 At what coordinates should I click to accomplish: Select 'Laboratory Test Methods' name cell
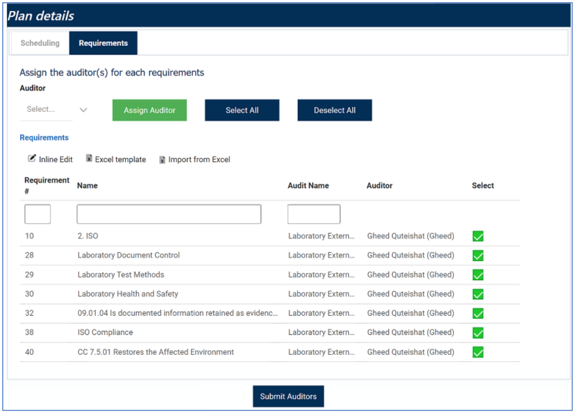121,275
